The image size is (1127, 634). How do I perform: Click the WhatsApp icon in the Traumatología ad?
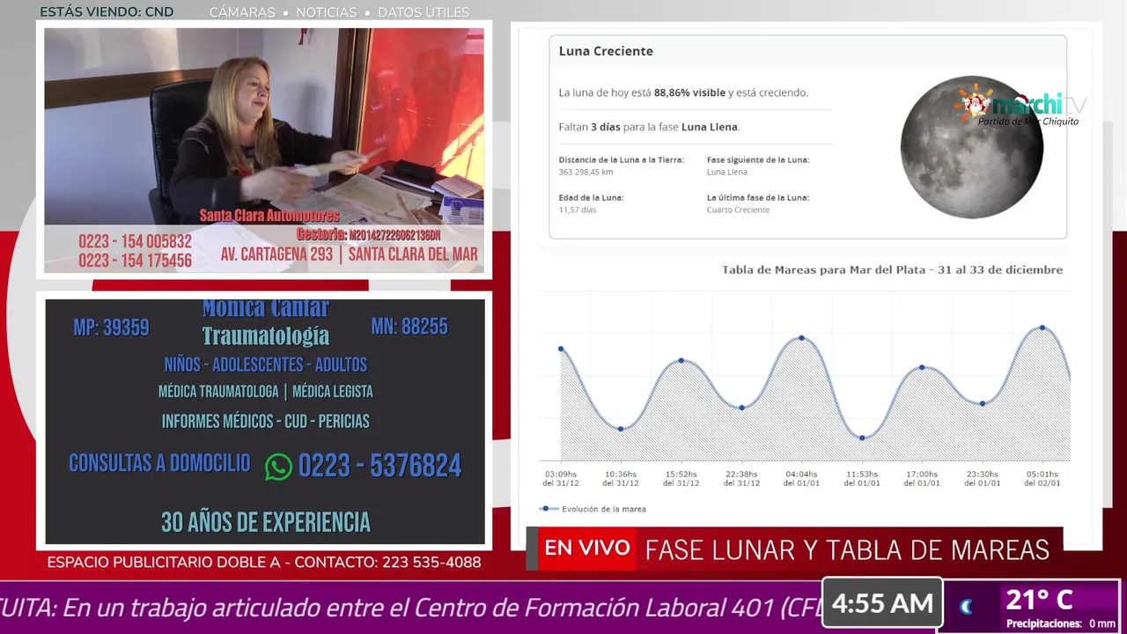278,467
